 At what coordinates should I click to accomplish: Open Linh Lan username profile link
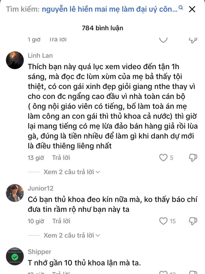point(40,56)
